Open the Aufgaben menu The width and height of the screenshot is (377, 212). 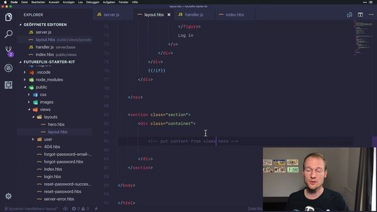tap(109, 2)
